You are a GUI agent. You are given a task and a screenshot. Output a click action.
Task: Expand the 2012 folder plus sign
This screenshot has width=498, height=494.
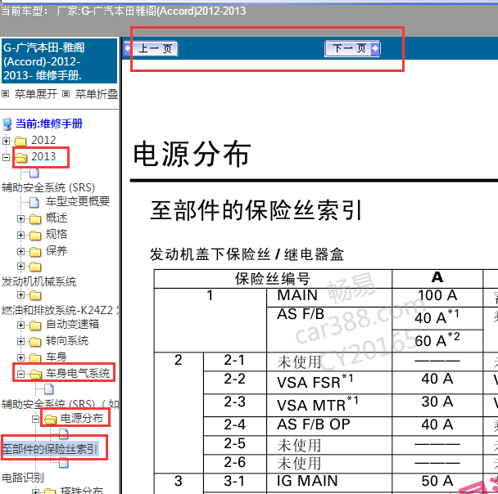point(6,141)
